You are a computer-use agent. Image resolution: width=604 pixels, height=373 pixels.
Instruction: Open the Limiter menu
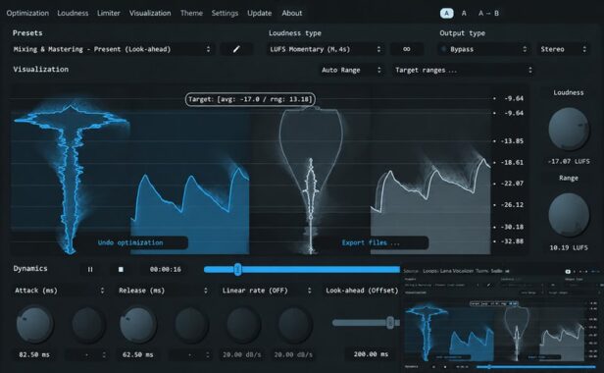(x=108, y=13)
